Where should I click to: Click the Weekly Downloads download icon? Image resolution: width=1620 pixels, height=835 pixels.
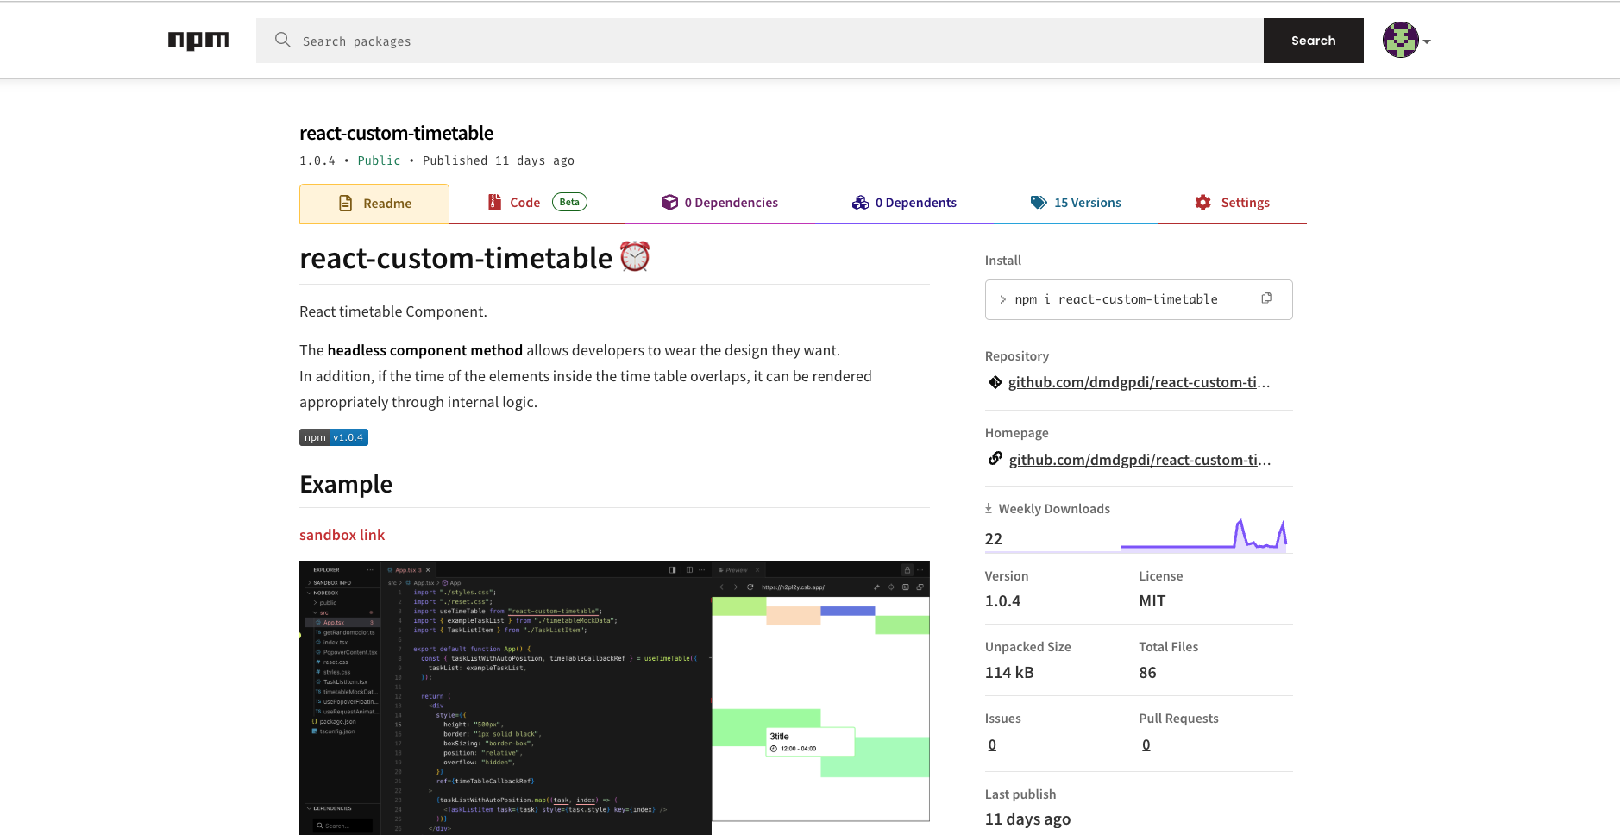(x=989, y=508)
